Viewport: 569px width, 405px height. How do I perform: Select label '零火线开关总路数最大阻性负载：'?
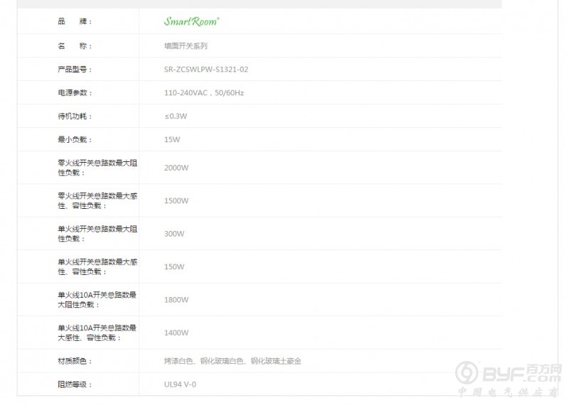click(x=97, y=168)
